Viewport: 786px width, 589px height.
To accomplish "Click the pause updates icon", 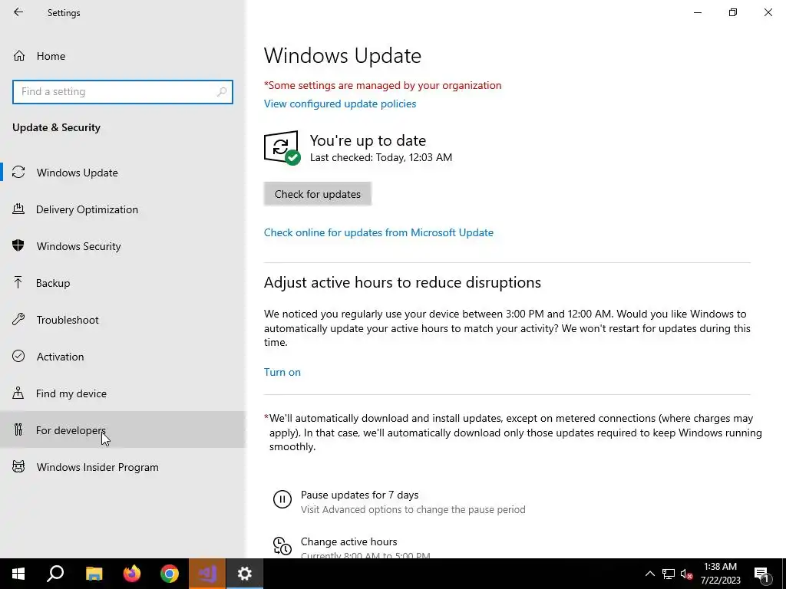I will 282,499.
